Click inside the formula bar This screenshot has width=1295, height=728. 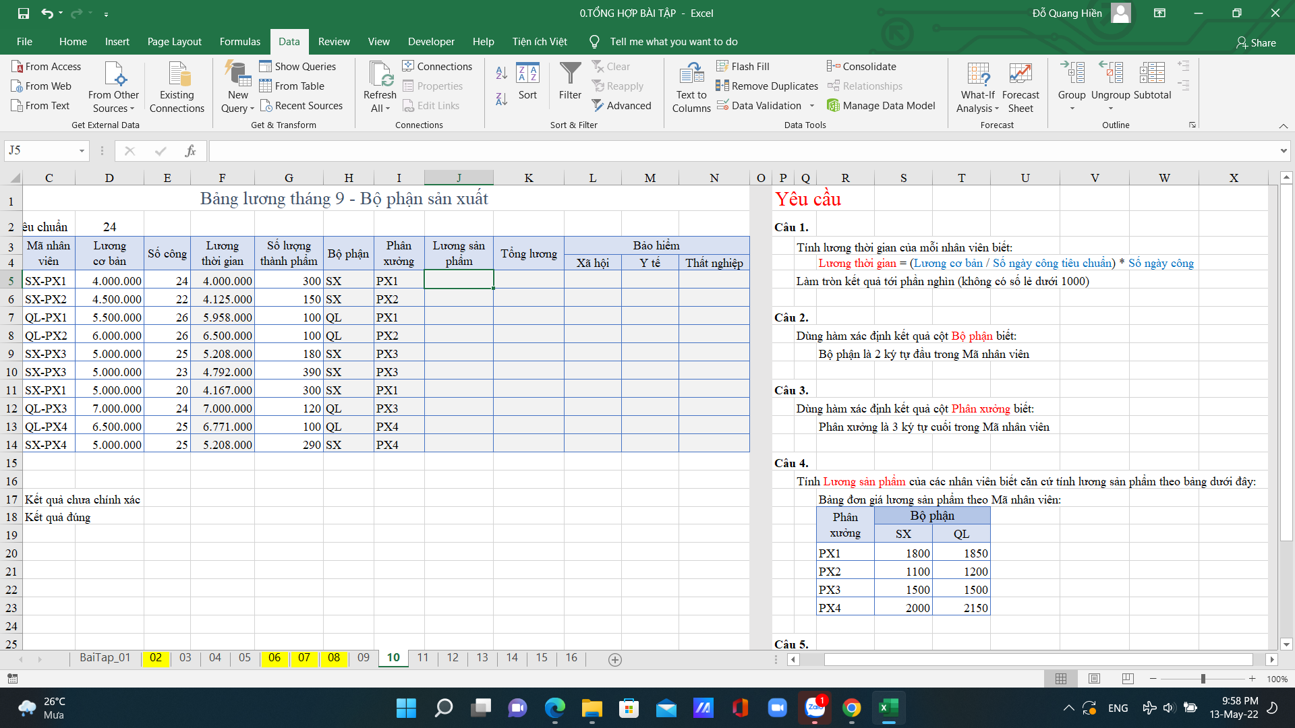[x=742, y=151]
